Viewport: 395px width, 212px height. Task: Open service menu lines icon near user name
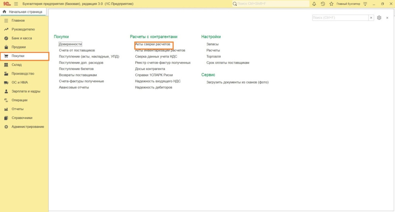click(365, 4)
